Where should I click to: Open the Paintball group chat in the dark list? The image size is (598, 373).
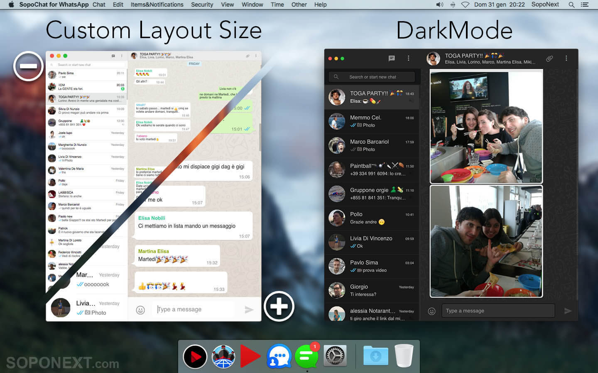click(x=372, y=170)
